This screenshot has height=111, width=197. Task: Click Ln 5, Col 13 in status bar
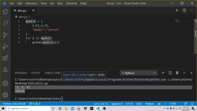tap(101, 104)
